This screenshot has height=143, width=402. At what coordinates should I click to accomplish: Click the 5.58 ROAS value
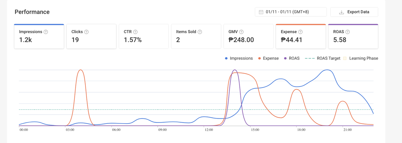tap(340, 40)
